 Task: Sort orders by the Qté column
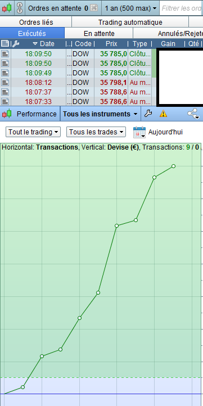pos(193,43)
